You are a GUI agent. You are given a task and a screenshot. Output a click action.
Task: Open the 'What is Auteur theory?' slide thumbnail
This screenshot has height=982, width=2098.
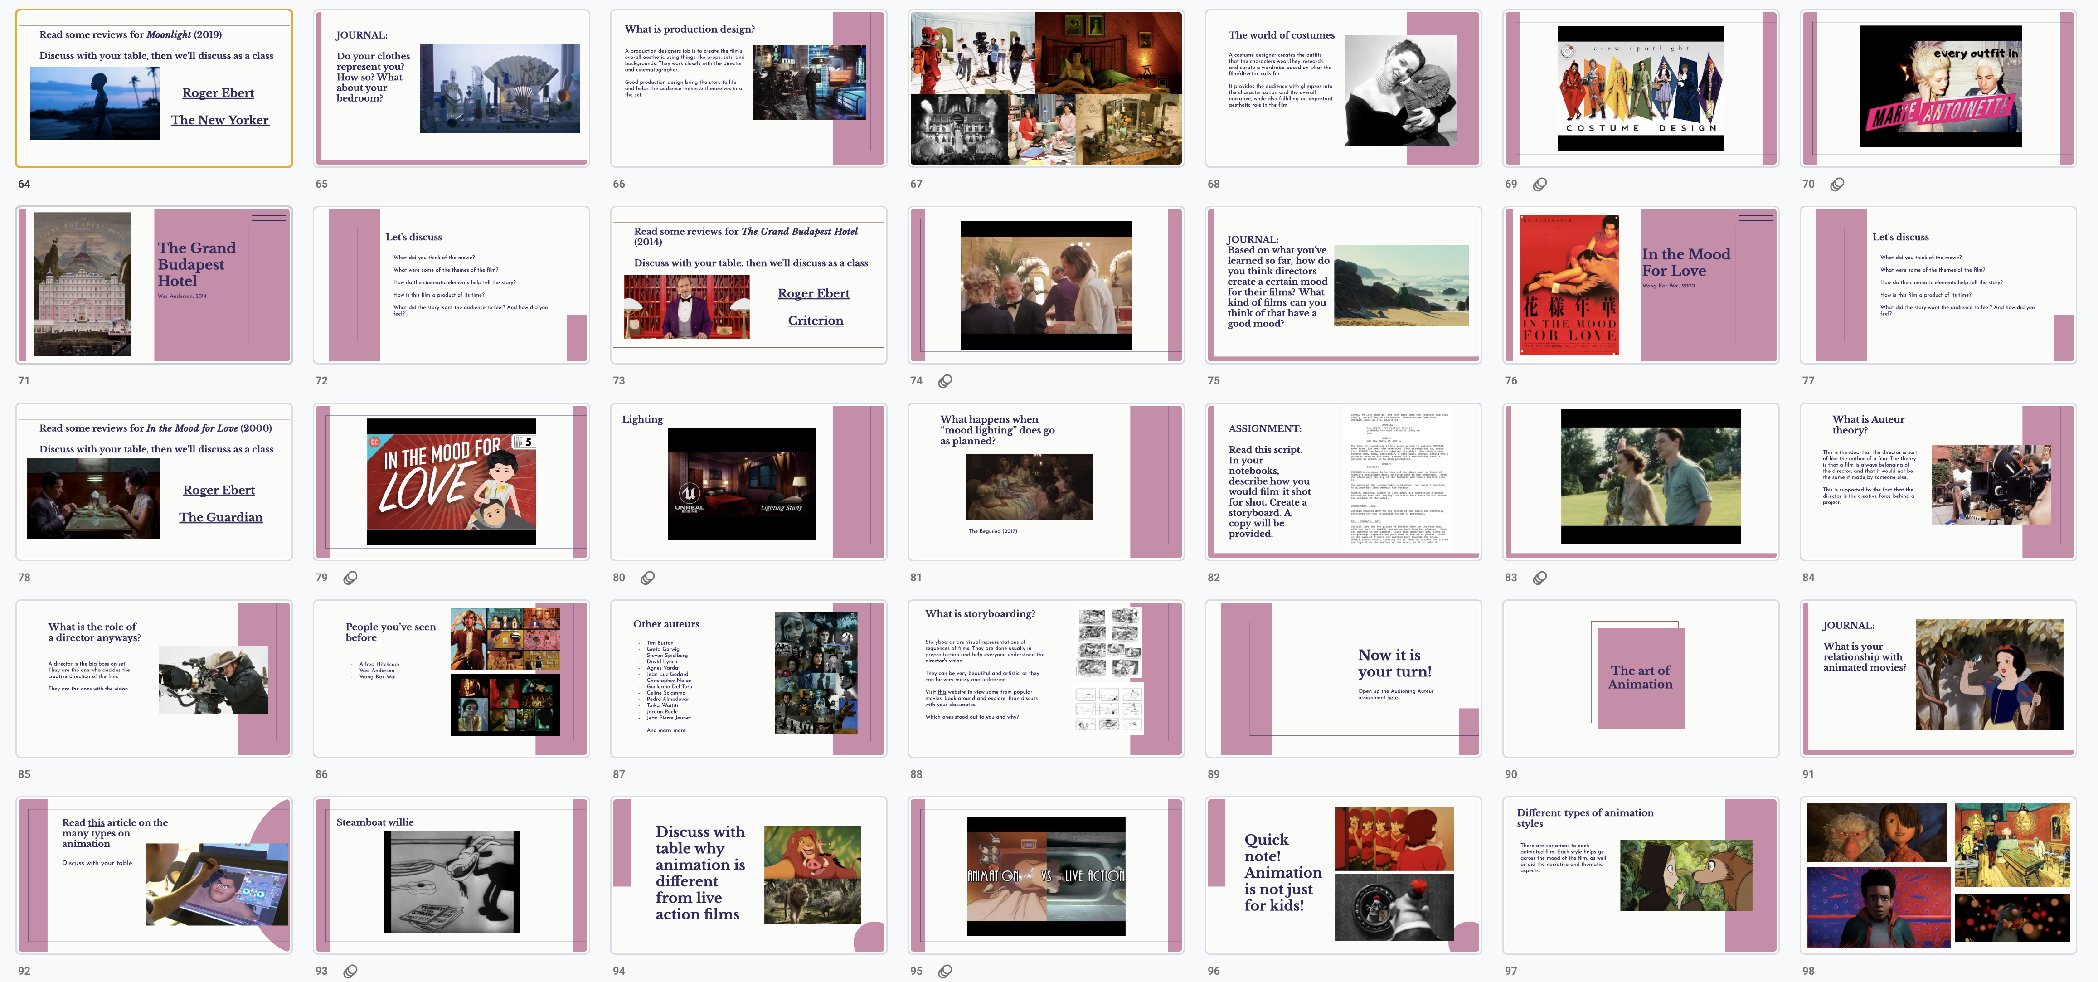coord(1938,481)
